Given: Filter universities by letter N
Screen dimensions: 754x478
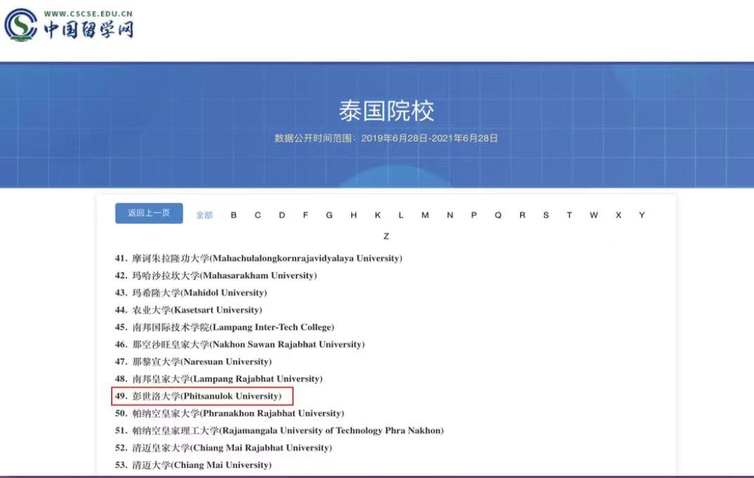Looking at the screenshot, I should [450, 215].
